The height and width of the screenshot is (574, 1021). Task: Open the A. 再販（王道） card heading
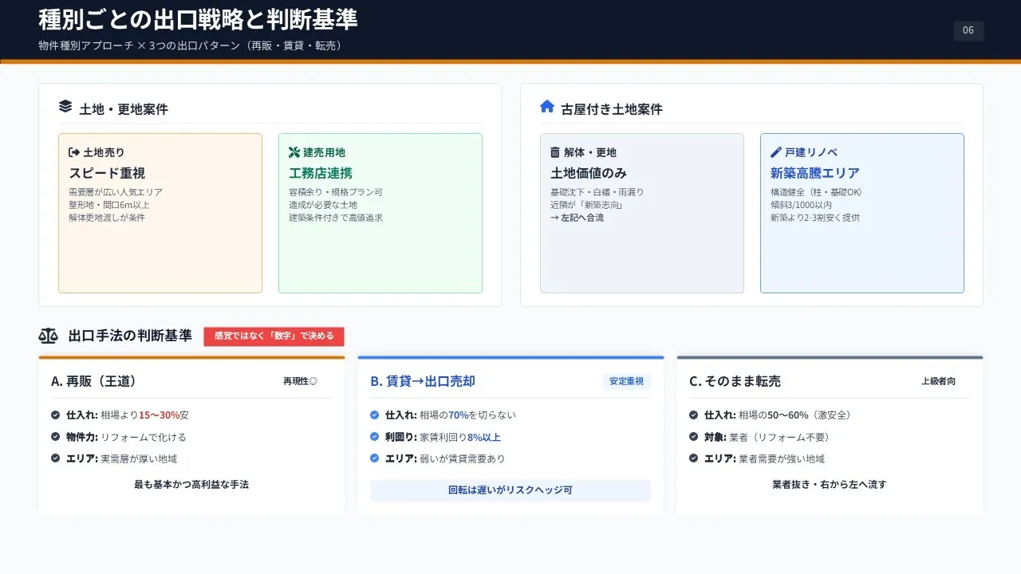(96, 382)
